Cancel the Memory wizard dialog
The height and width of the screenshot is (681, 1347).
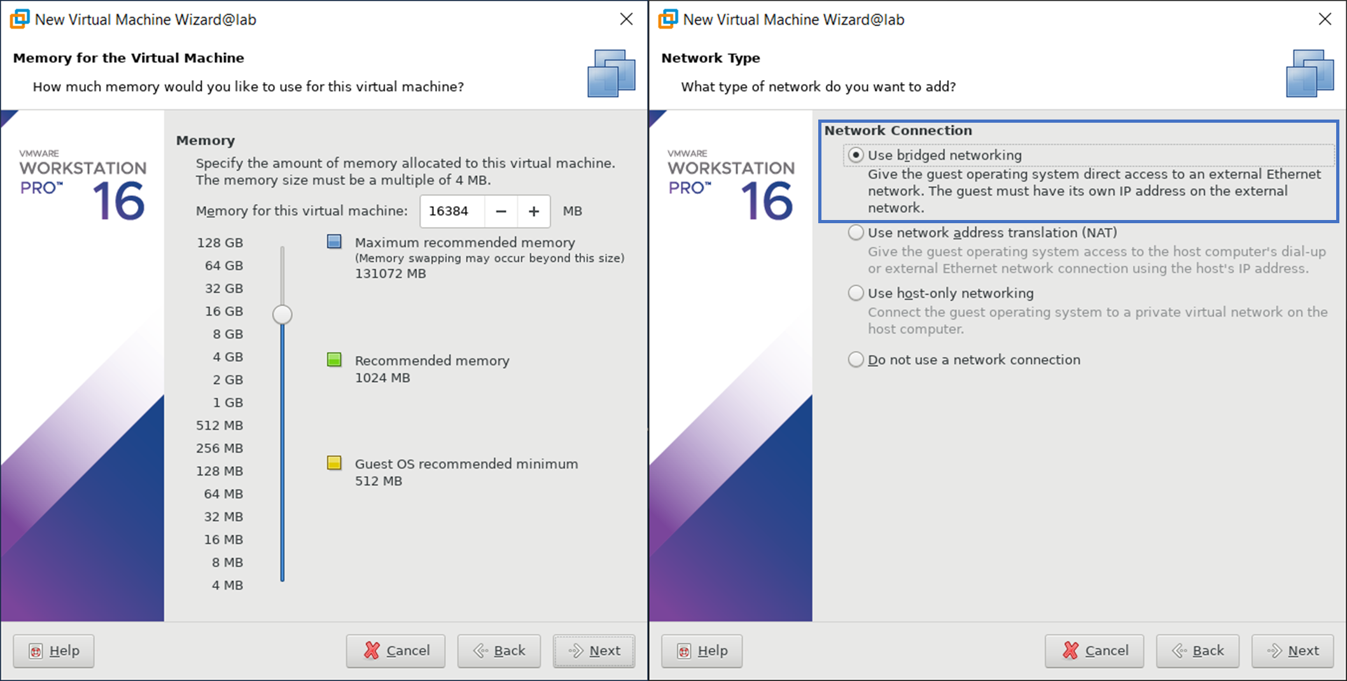[x=396, y=650]
